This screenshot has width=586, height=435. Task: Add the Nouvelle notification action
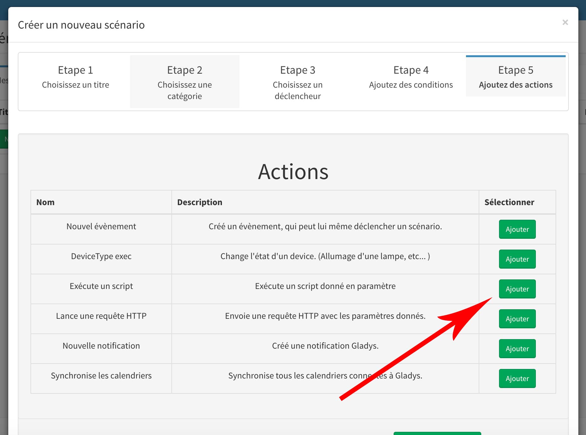click(517, 349)
